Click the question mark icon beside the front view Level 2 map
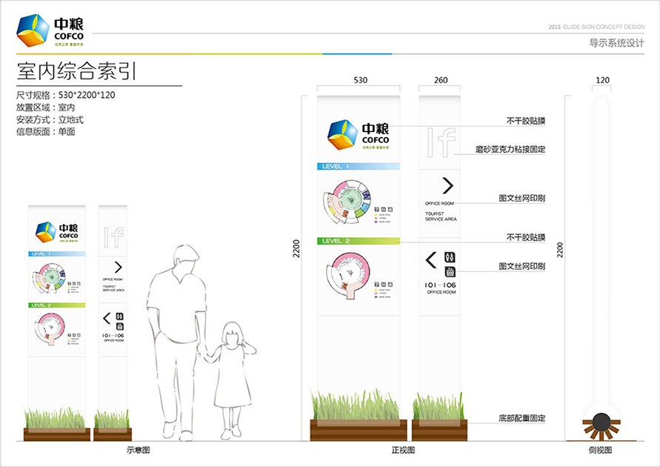The width and height of the screenshot is (660, 467). pos(377,285)
